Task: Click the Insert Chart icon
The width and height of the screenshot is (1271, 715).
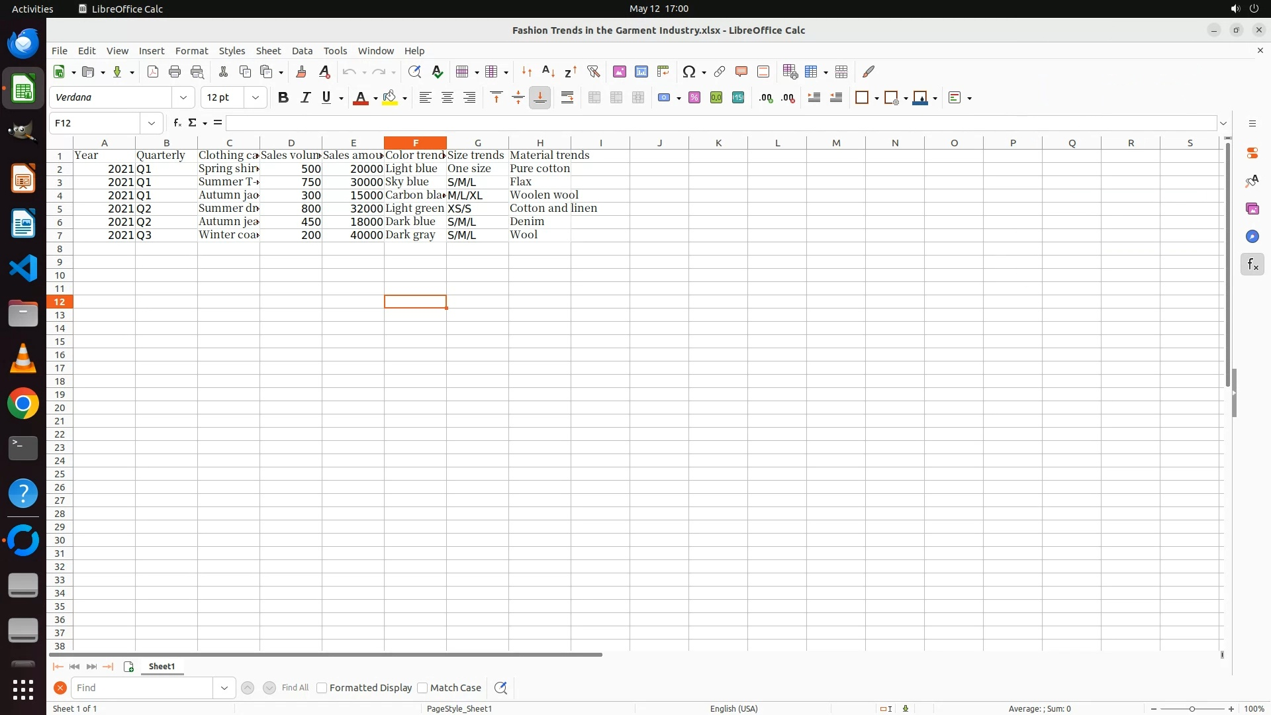Action: [641, 71]
